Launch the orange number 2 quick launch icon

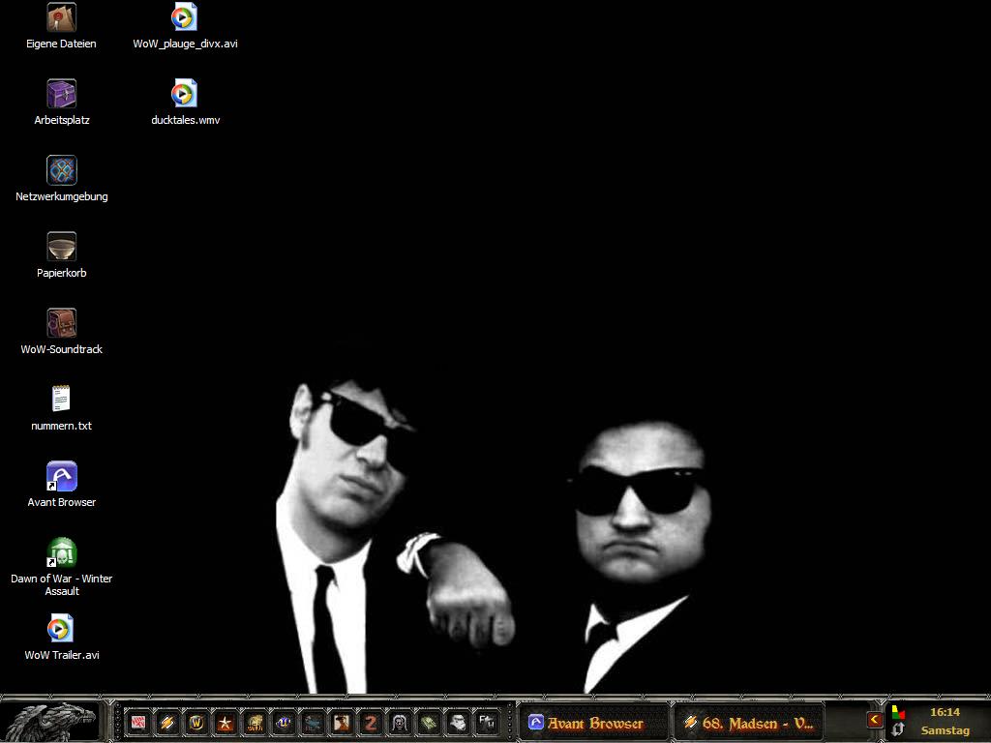(371, 722)
